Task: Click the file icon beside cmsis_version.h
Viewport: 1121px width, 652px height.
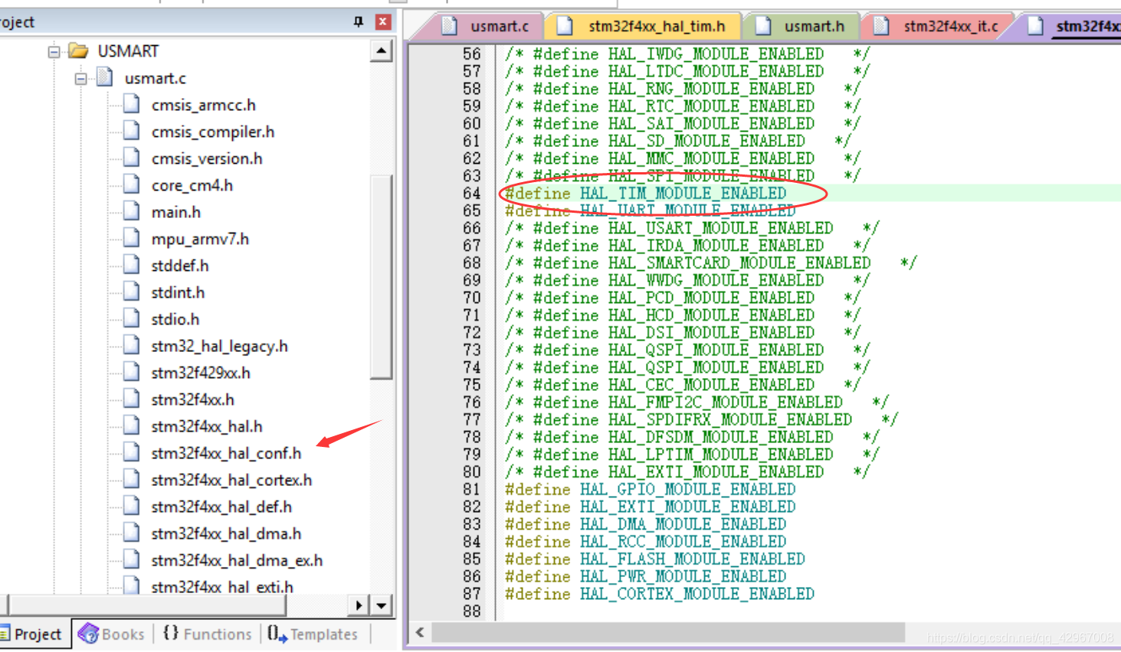Action: click(x=132, y=158)
